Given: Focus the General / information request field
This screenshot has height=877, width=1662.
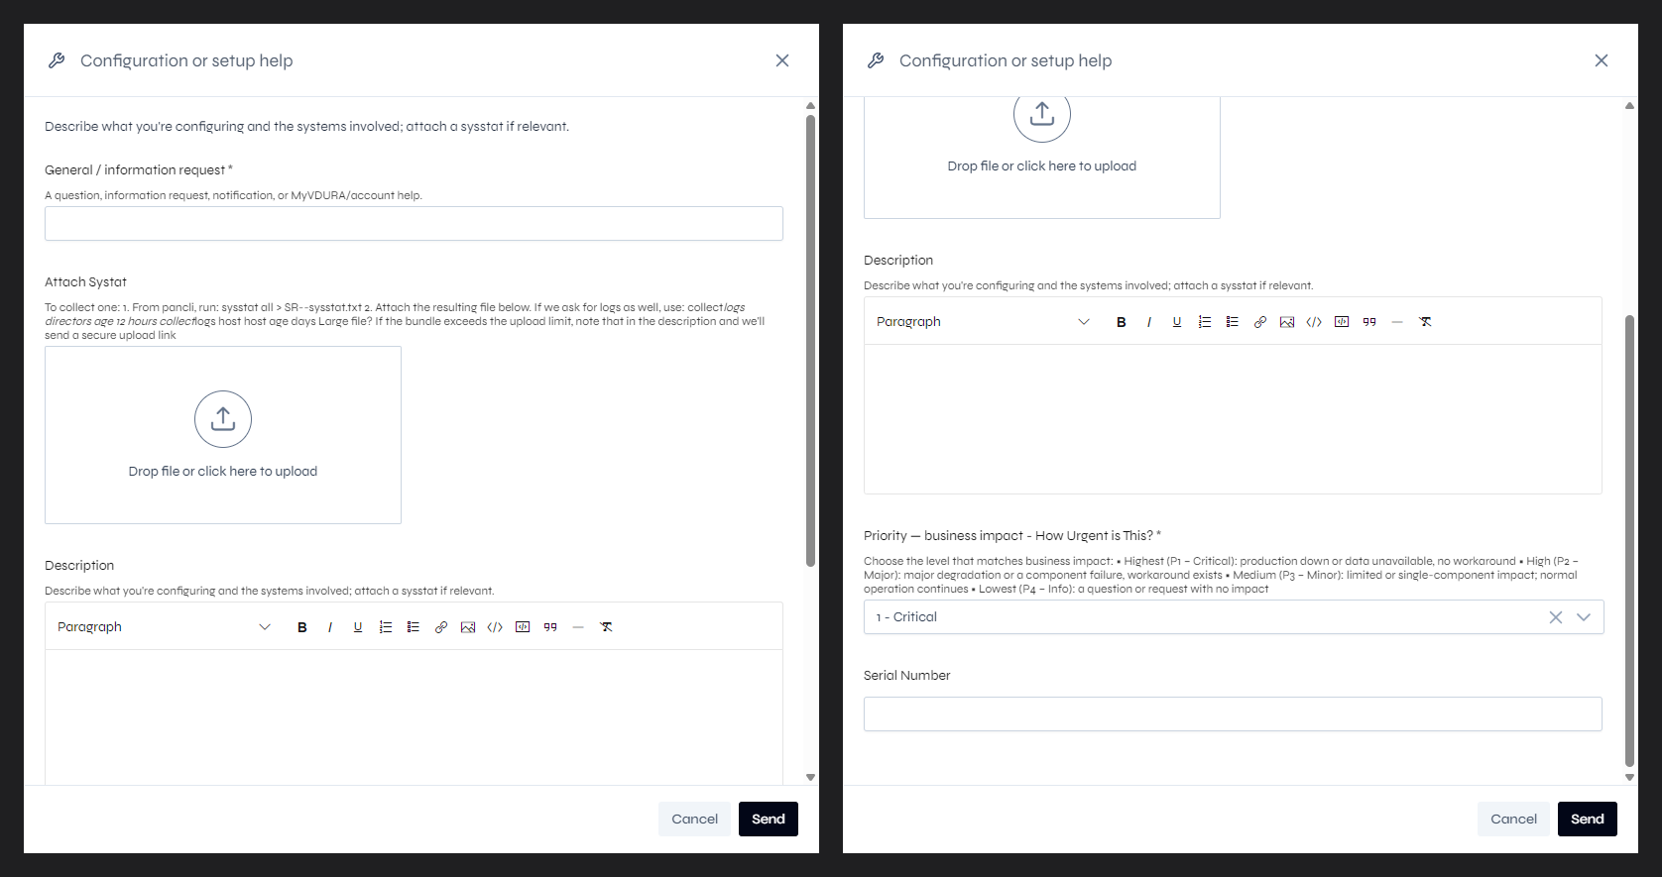Looking at the screenshot, I should click(414, 224).
